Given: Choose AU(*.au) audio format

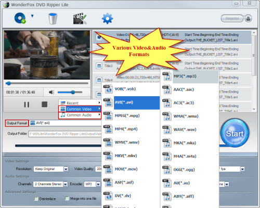Looking at the screenshot, I should click(x=190, y=183).
